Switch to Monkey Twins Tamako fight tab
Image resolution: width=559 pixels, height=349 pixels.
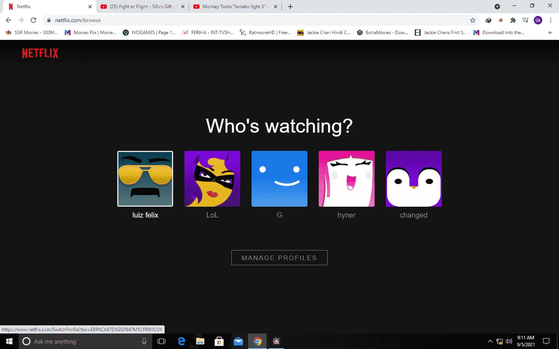point(235,7)
